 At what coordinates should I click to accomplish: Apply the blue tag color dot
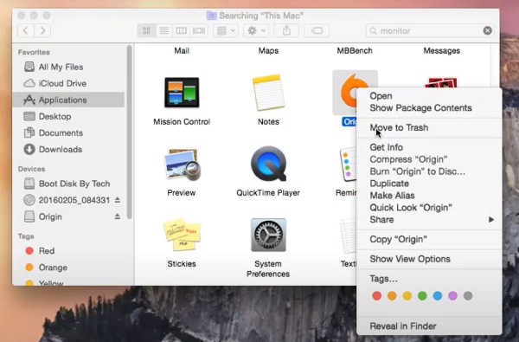(x=438, y=296)
